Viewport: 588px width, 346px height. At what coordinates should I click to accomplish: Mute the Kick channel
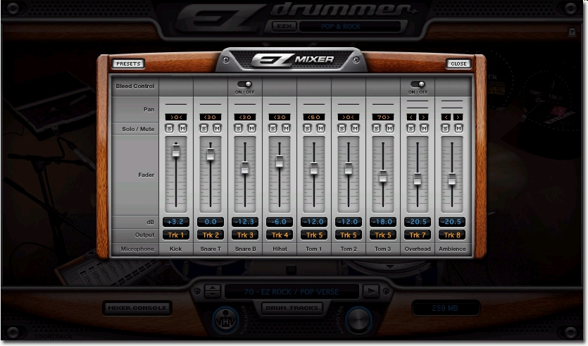[x=182, y=129]
